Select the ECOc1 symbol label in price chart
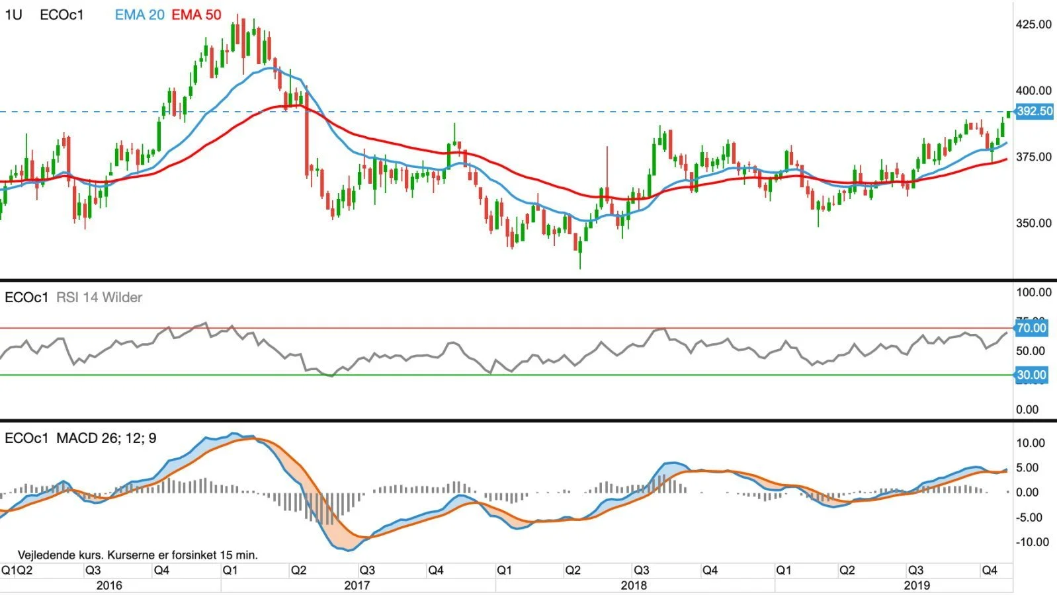Image resolution: width=1057 pixels, height=595 pixels. click(62, 15)
